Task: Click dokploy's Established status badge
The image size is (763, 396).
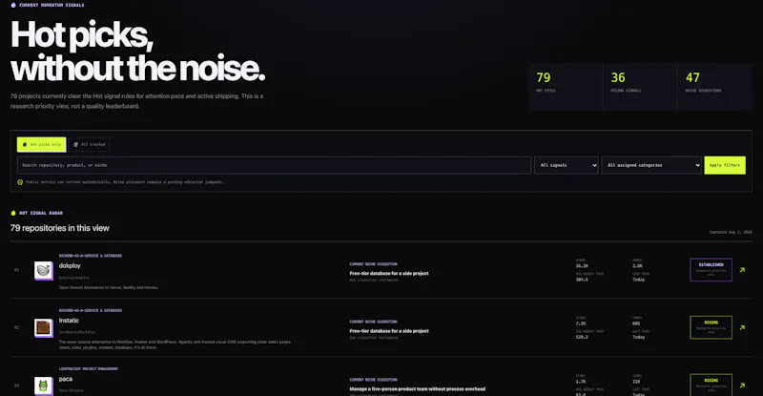Action: [x=711, y=269]
